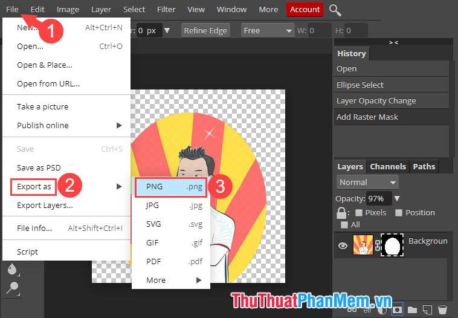Click the search magnifier icon
458x318 pixels.
click(x=335, y=10)
